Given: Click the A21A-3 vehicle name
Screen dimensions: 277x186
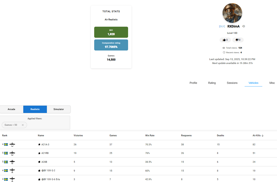Looking at the screenshot, I should click(45, 144).
